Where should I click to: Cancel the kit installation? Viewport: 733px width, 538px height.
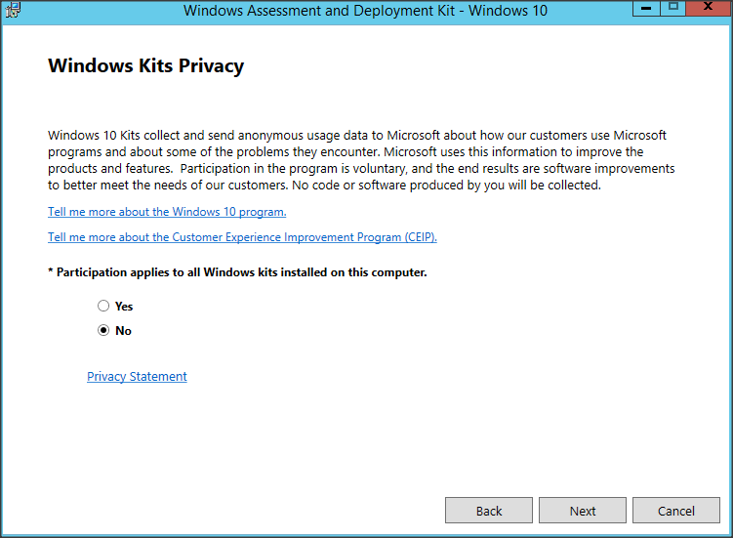click(x=676, y=511)
